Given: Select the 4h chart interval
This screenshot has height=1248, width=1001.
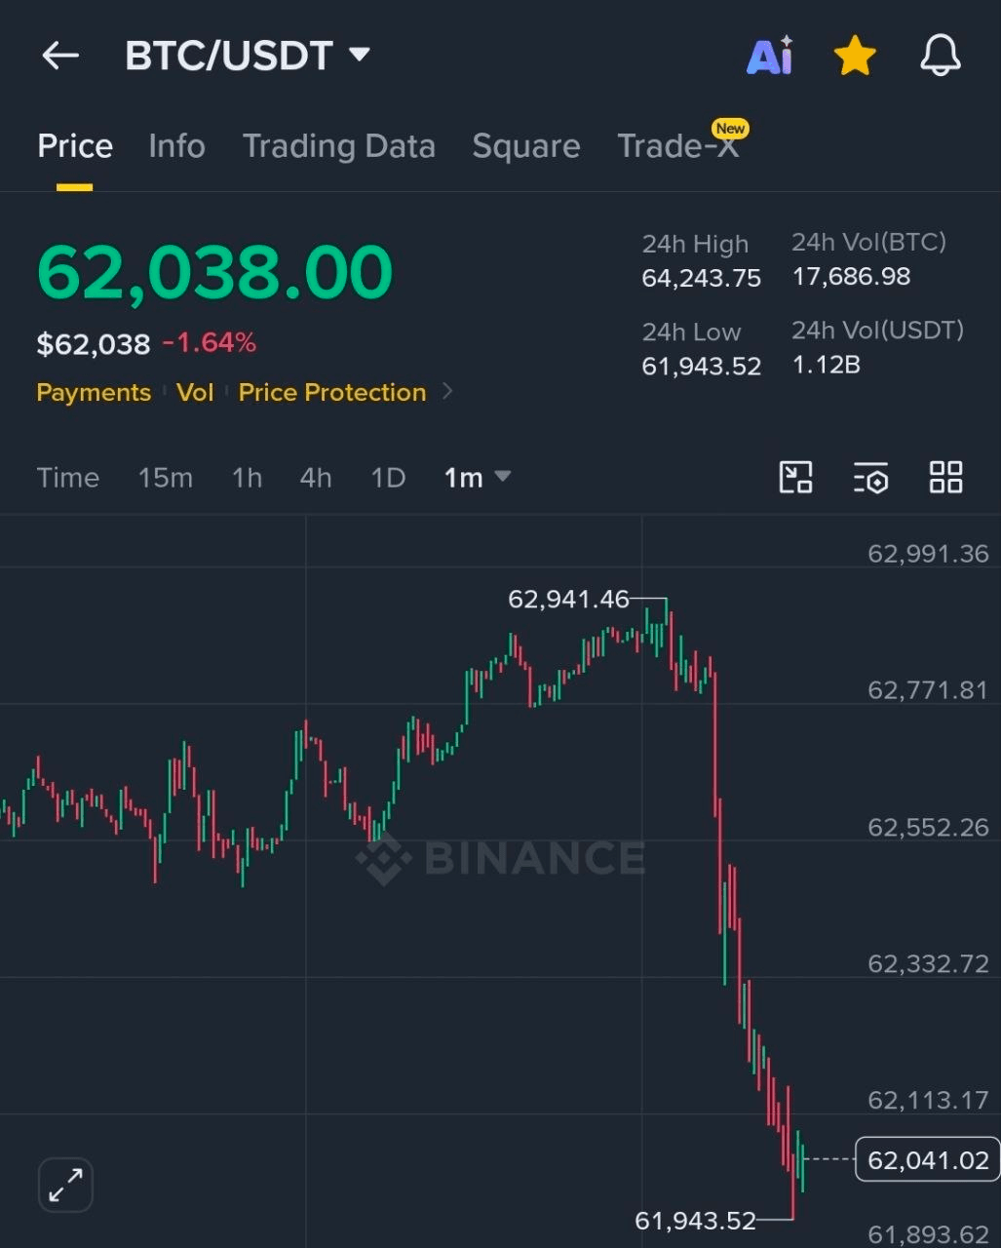Looking at the screenshot, I should tap(315, 478).
